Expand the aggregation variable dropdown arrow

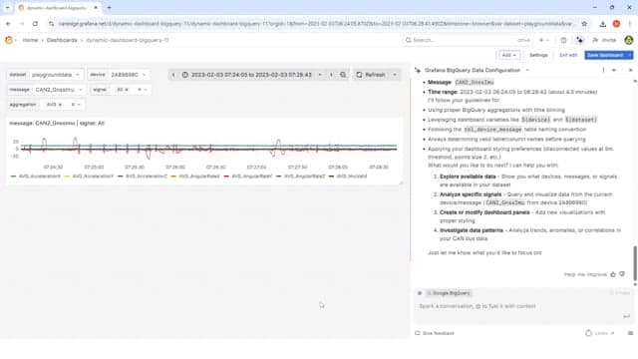(x=79, y=105)
